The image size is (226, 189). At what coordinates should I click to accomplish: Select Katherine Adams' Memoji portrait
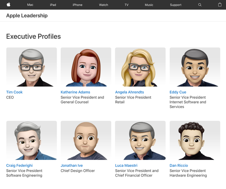pyautogui.click(x=86, y=67)
